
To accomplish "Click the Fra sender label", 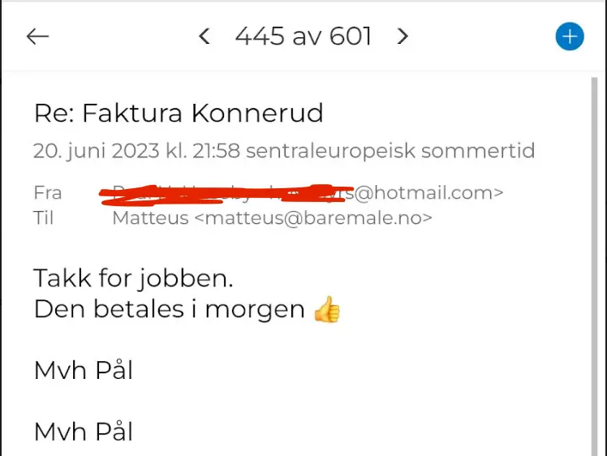I will tap(48, 193).
